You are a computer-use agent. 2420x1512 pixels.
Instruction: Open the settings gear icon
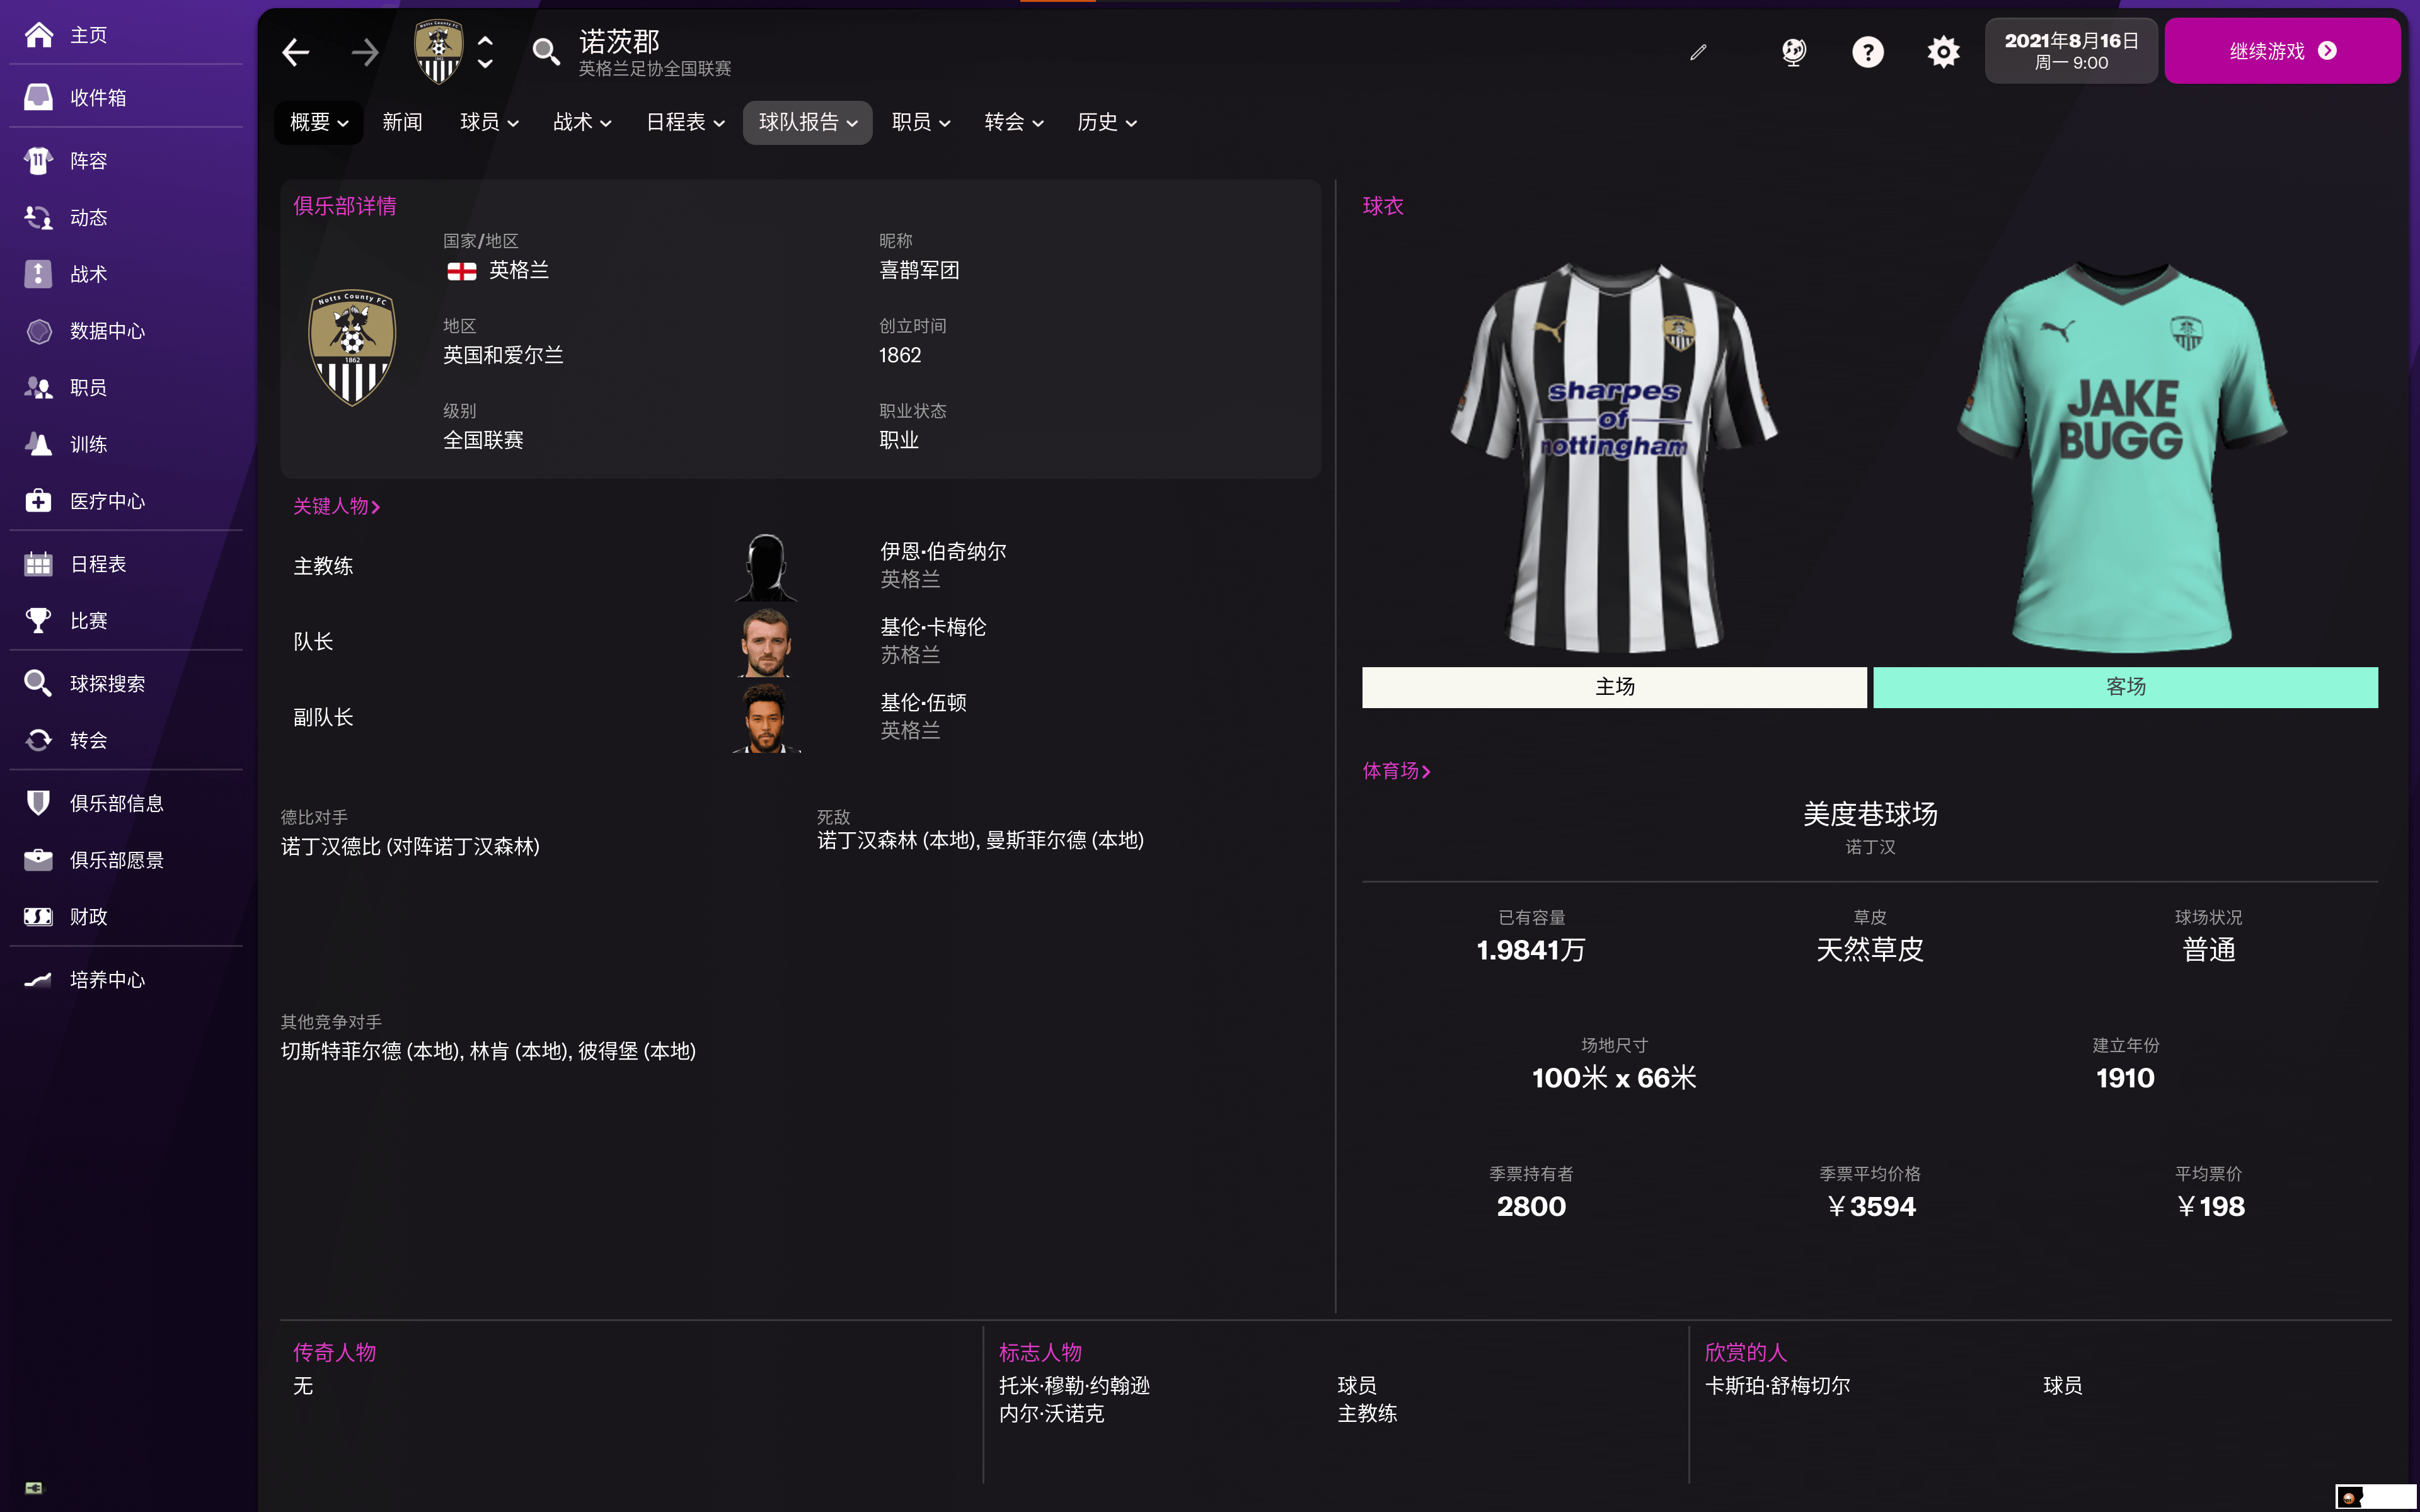coord(1943,51)
